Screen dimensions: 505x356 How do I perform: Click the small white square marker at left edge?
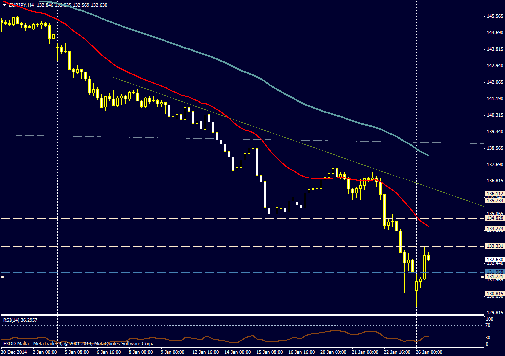coord(2,277)
